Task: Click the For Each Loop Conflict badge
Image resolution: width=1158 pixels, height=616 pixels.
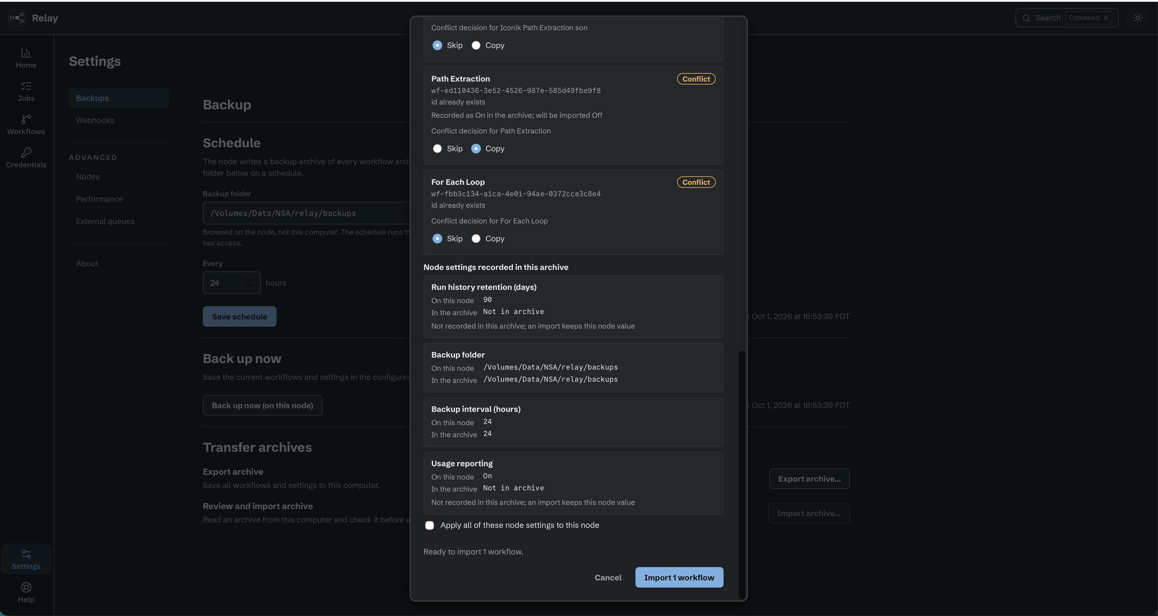Action: coord(696,182)
